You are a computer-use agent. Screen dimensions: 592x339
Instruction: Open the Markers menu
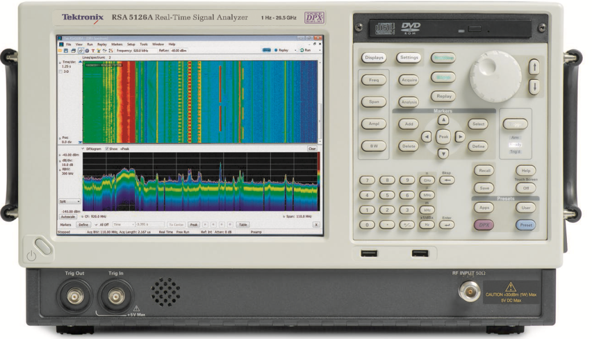coord(117,44)
